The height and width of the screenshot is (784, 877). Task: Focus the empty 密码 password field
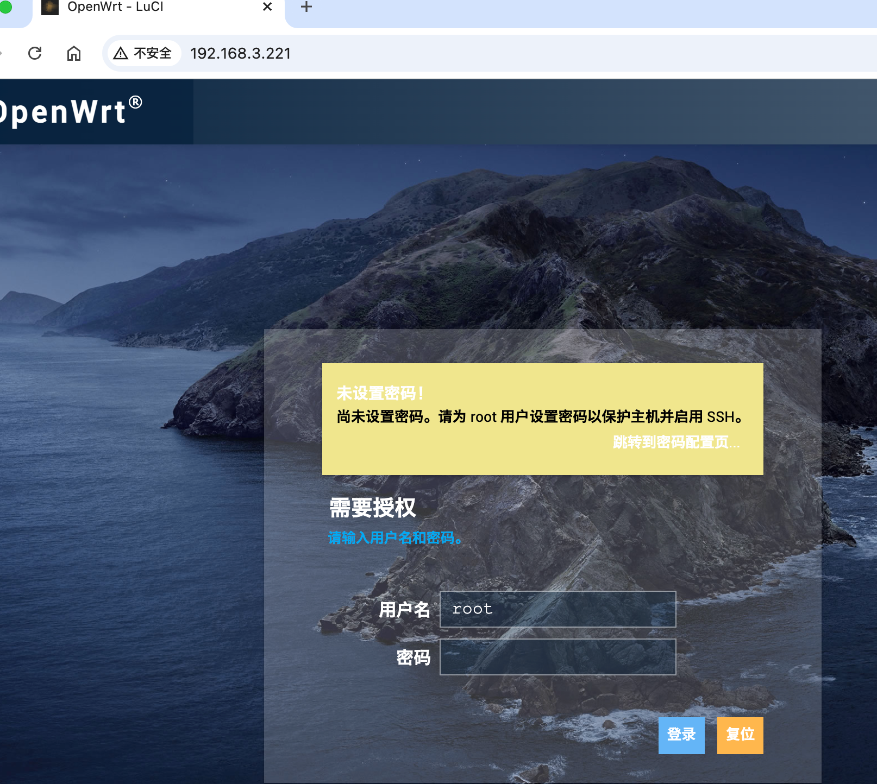coord(557,657)
